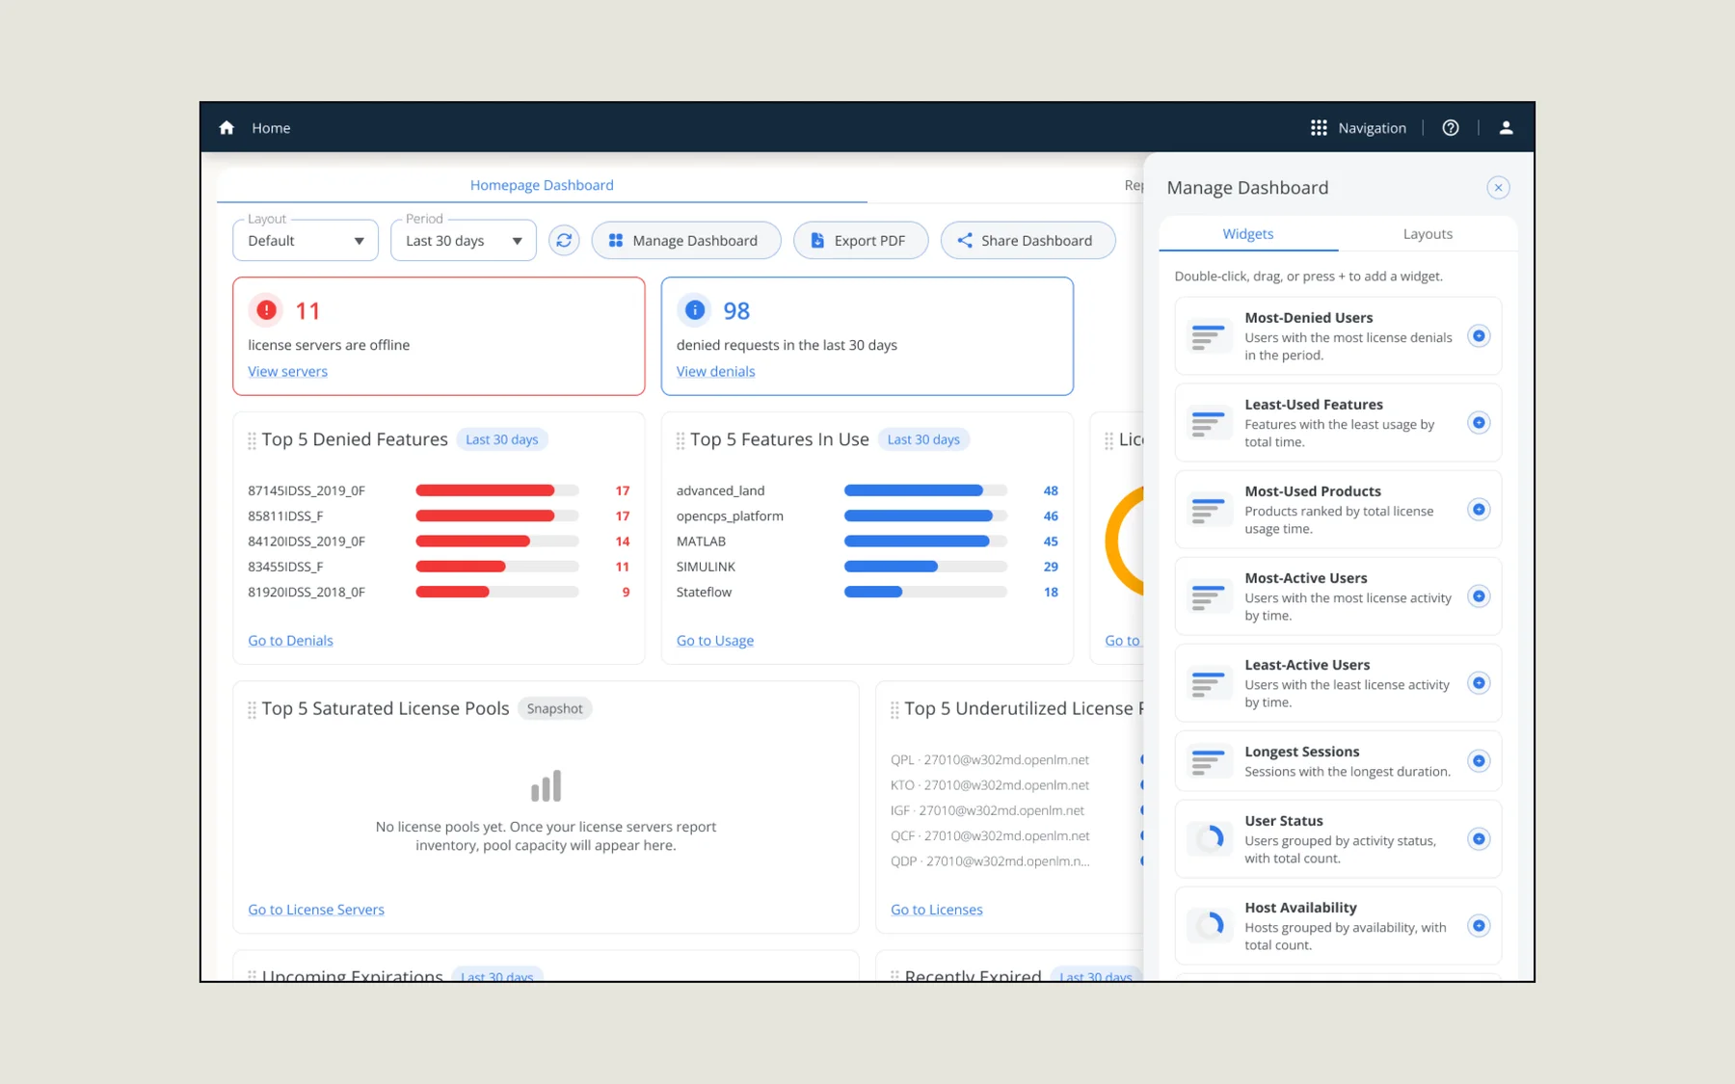Add the Most-Denied Users widget with plus
Viewport: 1735px width, 1084px height.
click(1479, 336)
